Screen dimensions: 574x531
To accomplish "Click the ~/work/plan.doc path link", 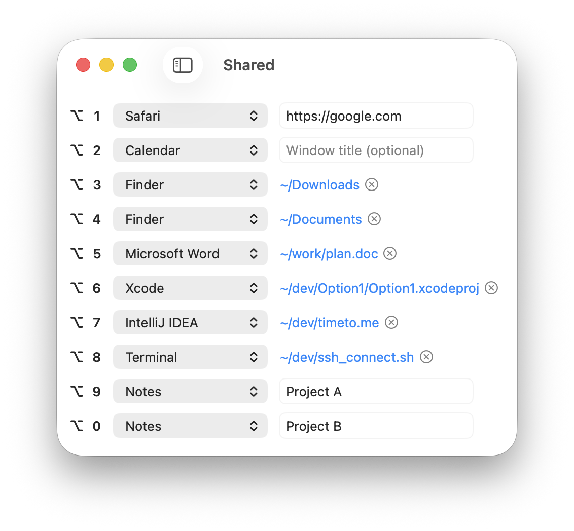I will pyautogui.click(x=329, y=254).
